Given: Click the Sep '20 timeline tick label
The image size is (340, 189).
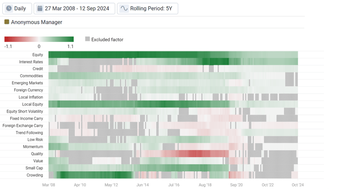Looking at the screenshot, I should pos(236,185).
